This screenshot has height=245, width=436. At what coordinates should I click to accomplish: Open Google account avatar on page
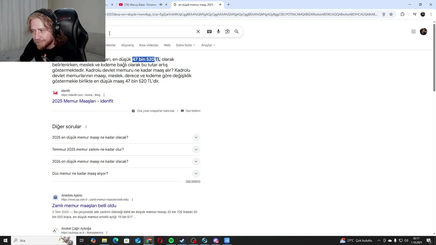point(423,32)
